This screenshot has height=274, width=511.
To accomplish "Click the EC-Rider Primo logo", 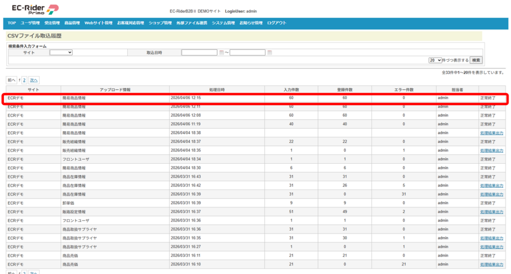I will (35, 9).
